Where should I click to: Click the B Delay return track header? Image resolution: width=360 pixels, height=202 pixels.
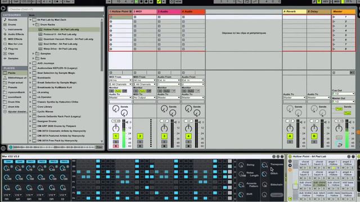coord(319,11)
